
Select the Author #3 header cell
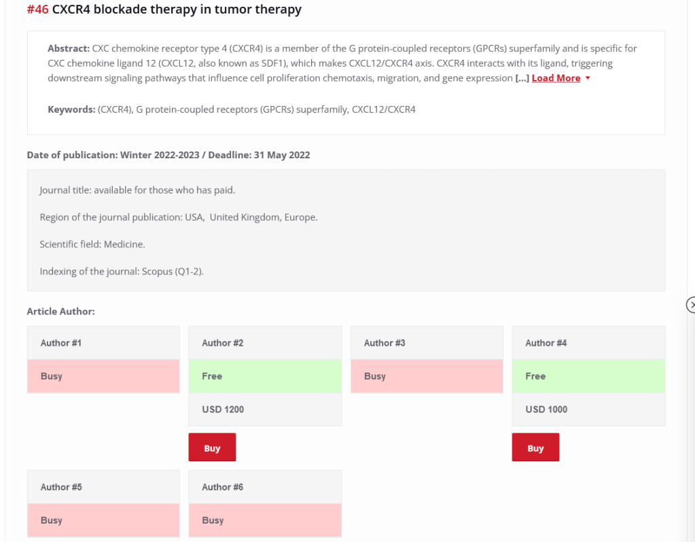click(427, 343)
